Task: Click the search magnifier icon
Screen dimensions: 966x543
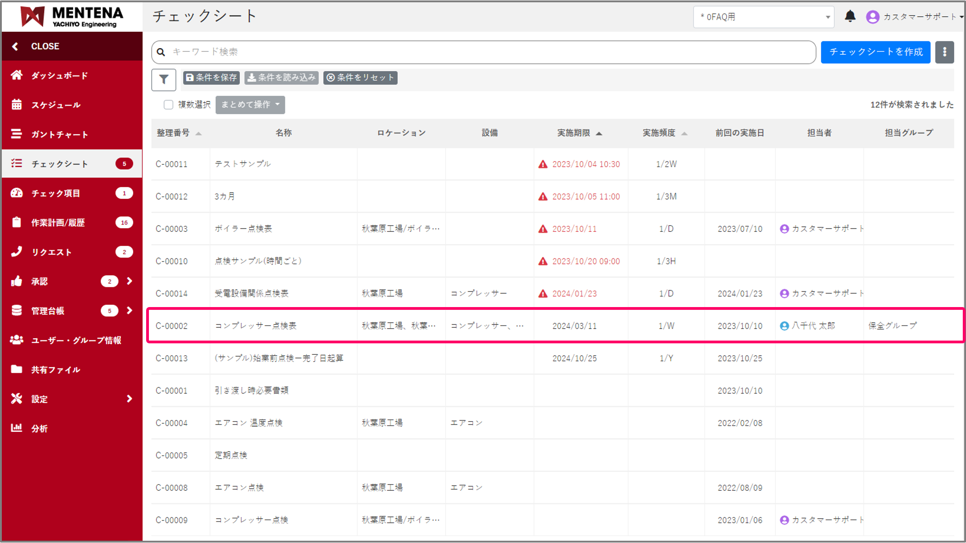Action: coord(161,52)
